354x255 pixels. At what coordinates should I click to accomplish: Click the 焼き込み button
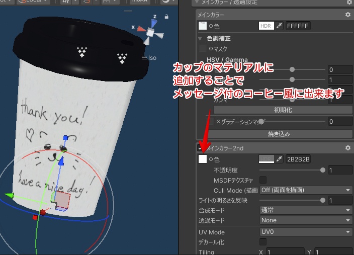point(279,134)
